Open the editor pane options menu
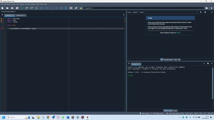 [124, 15]
